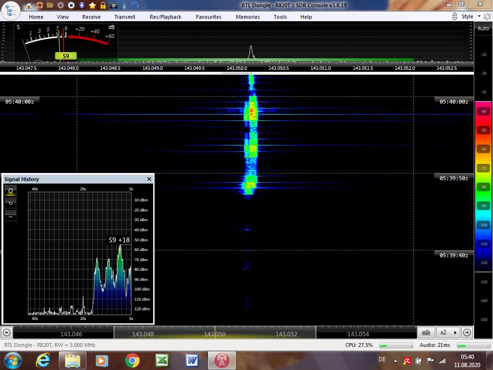Open the Transmit ribbon tab
The width and height of the screenshot is (493, 370).
coord(125,17)
